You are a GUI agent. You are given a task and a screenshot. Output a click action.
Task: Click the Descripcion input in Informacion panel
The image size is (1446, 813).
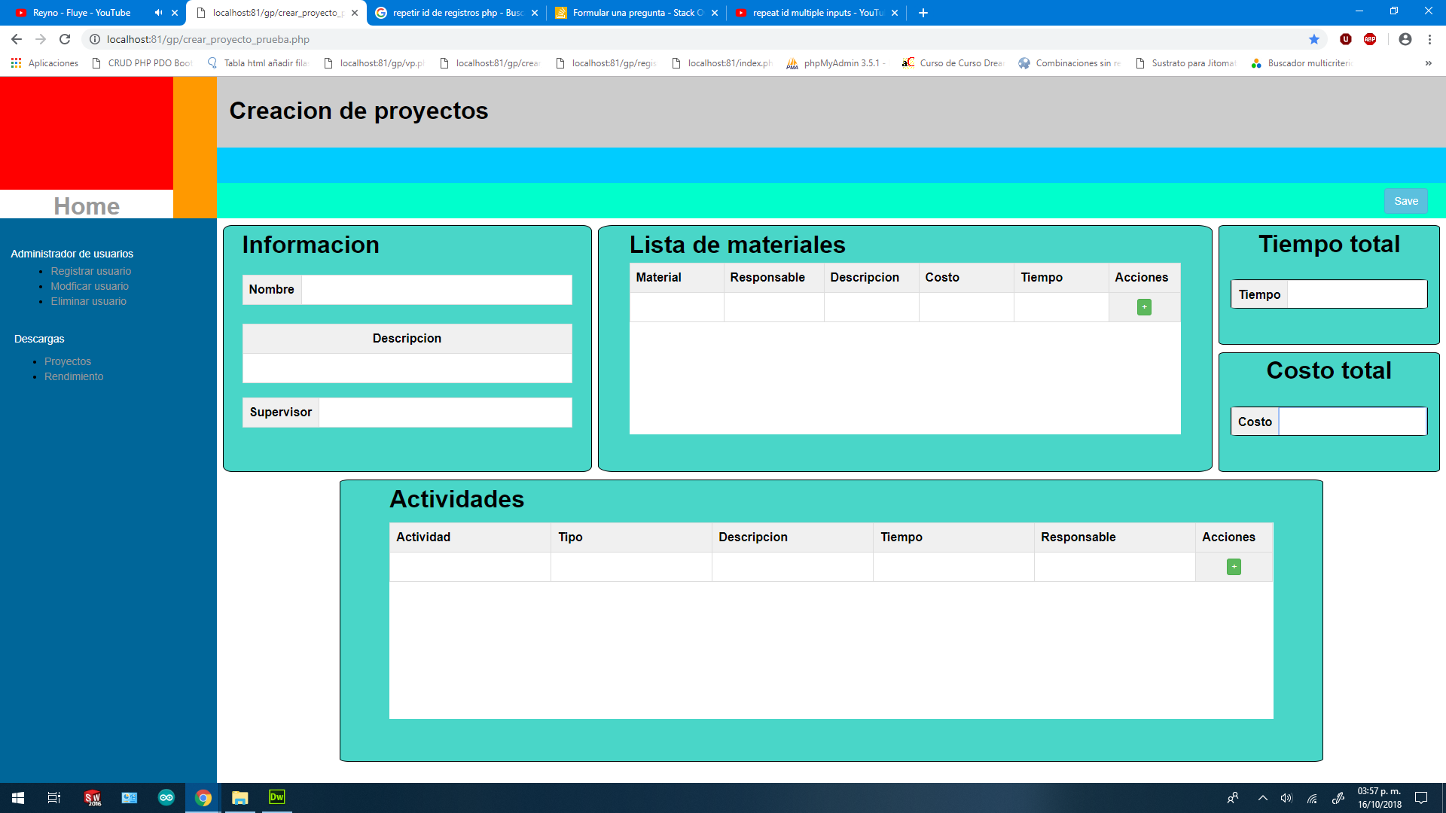(x=407, y=368)
